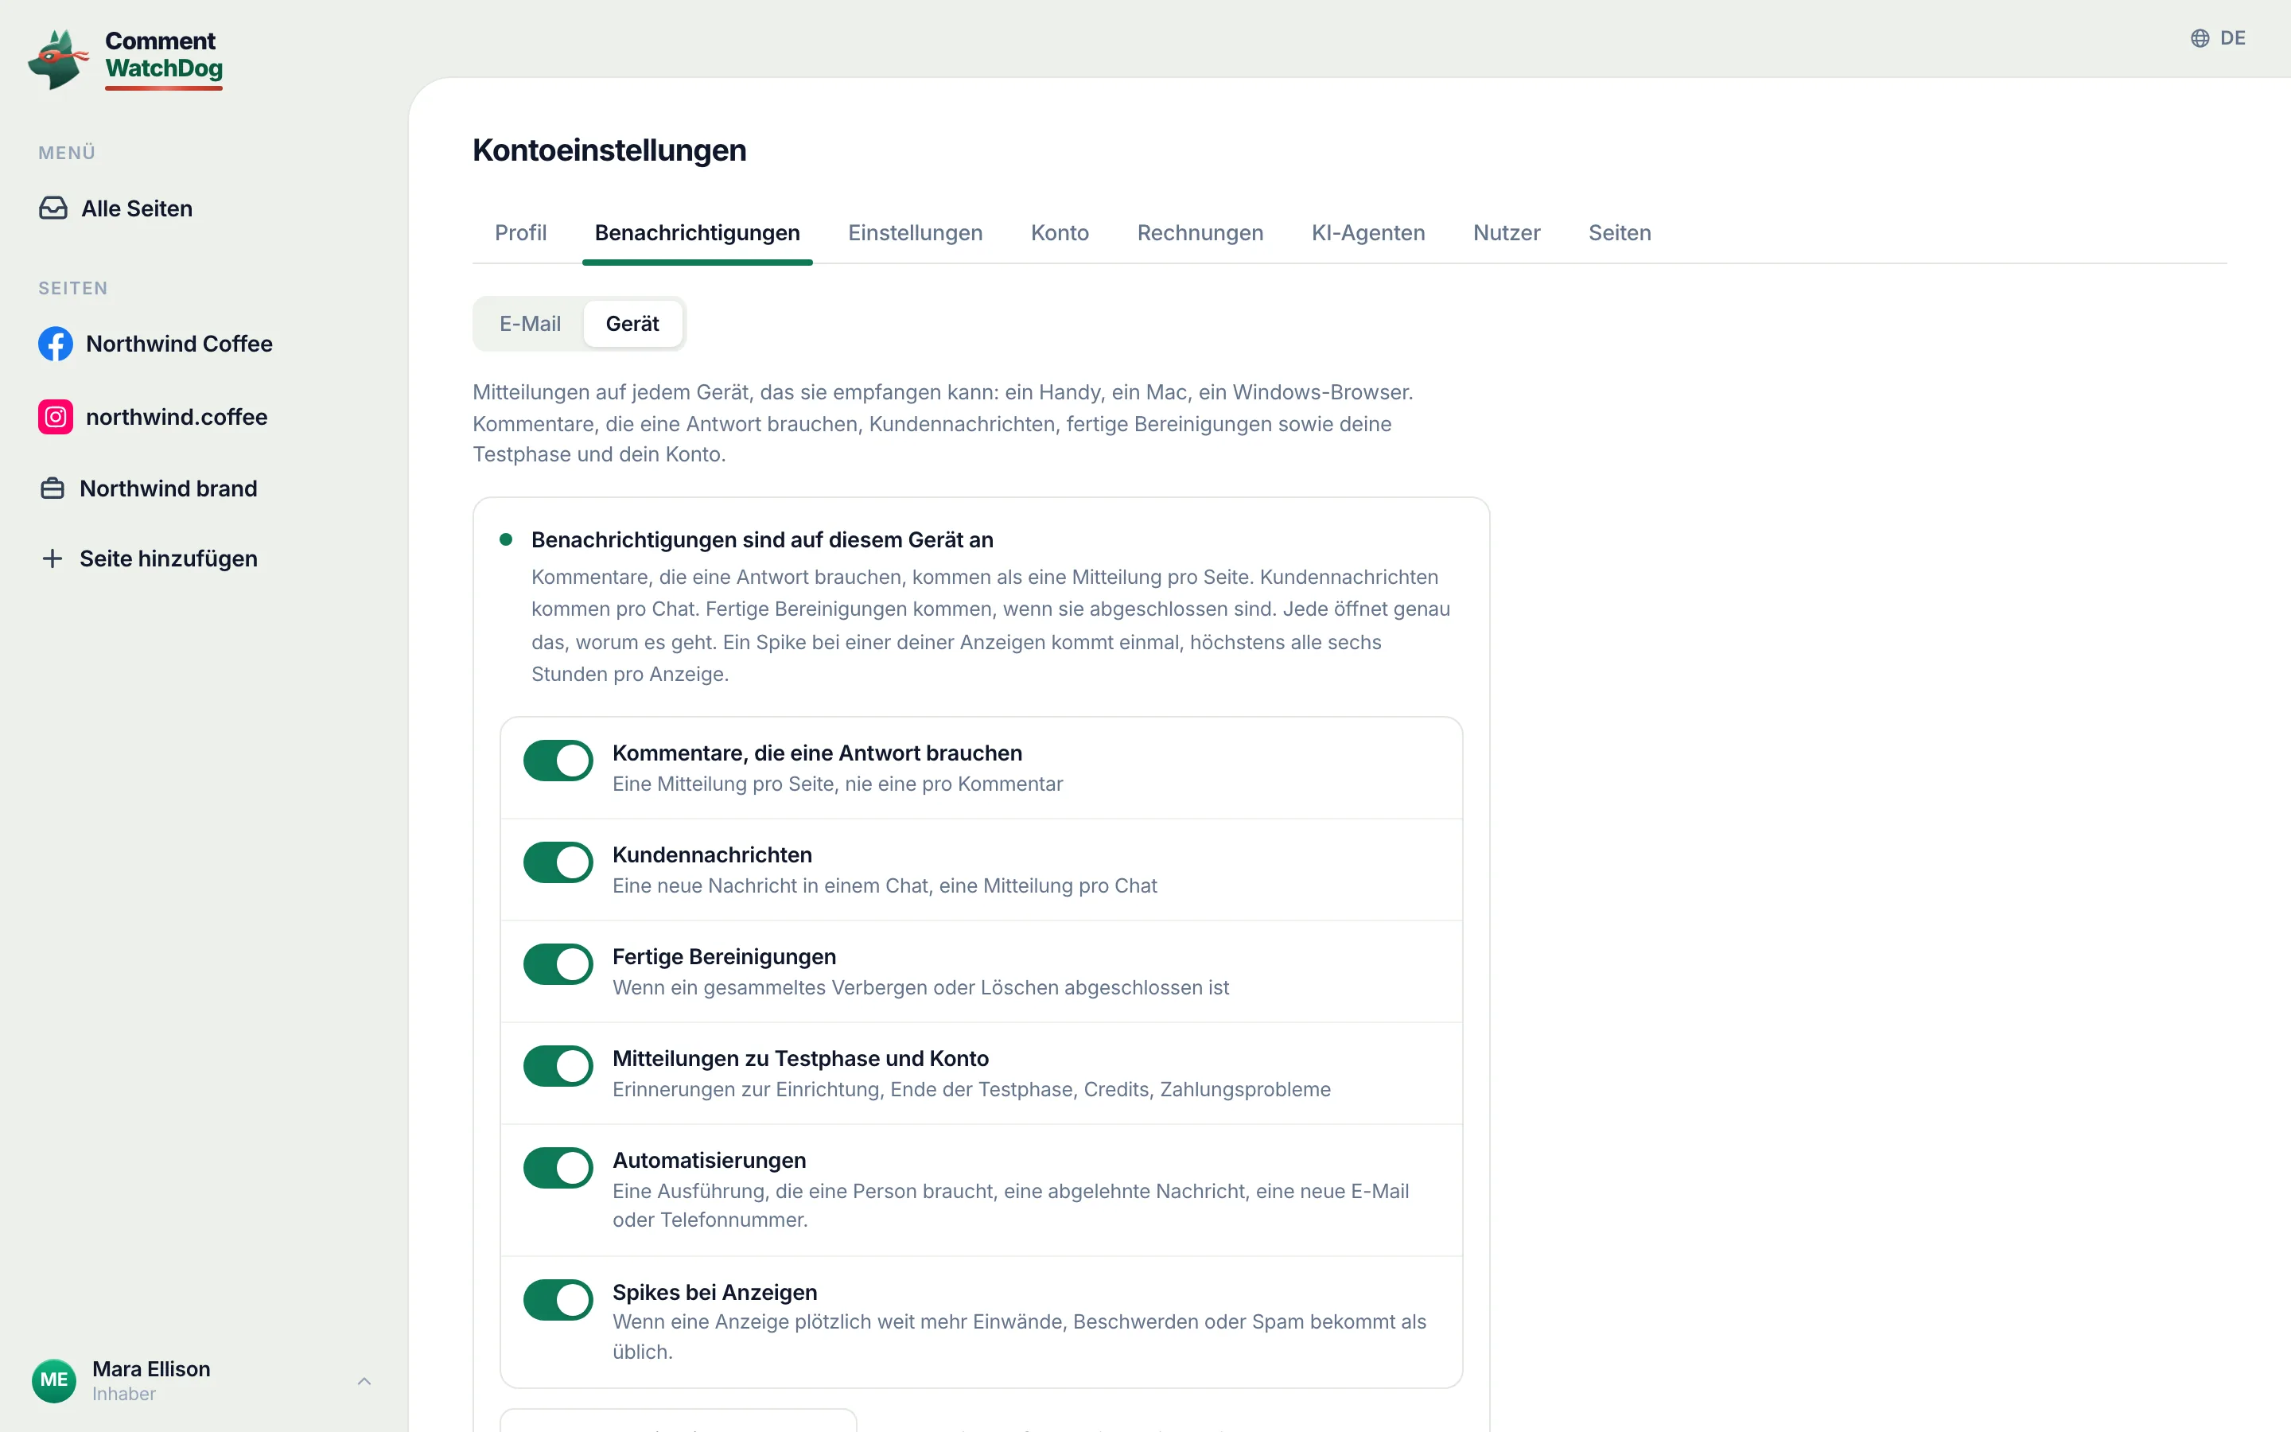Screen dimensions: 2291x1432
Task: Toggle Fertige Bereinigungen notifications
Action: point(558,964)
